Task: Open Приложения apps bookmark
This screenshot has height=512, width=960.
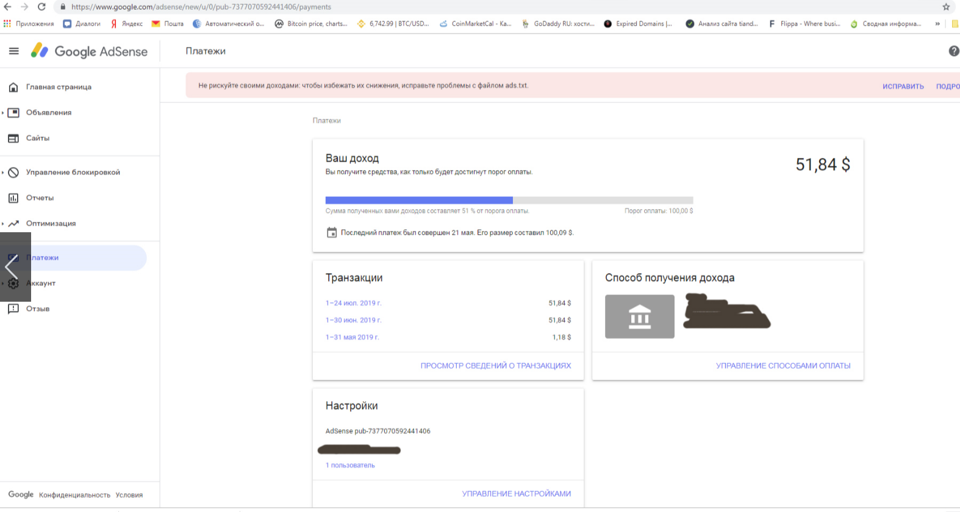Action: [x=29, y=24]
